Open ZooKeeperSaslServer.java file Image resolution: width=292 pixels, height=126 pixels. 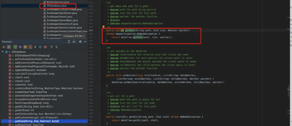tap(62, 13)
